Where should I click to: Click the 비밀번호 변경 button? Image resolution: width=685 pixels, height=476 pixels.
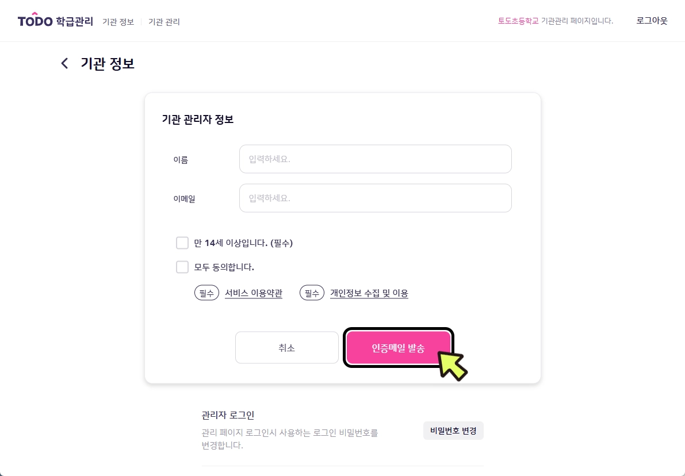point(453,431)
